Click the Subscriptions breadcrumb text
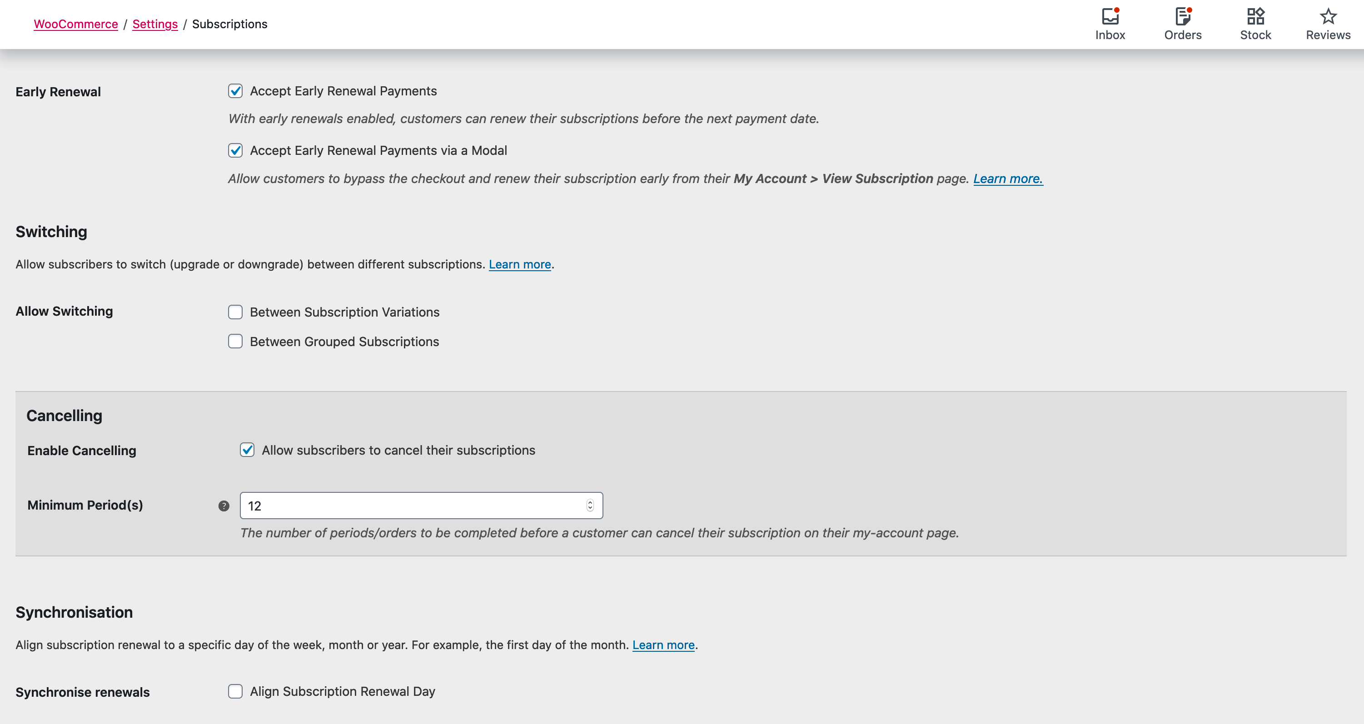This screenshot has width=1364, height=724. 229,24
